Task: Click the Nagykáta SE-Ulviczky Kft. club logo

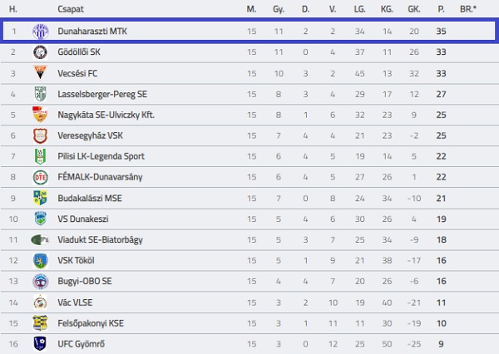Action: [x=40, y=115]
